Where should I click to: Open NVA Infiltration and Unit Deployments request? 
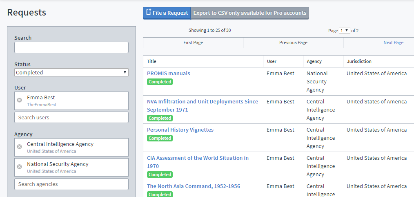203,105
